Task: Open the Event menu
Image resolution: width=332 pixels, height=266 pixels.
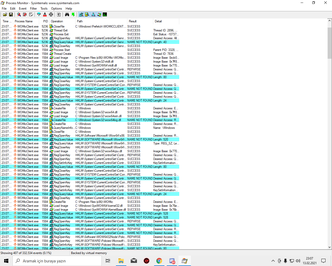Action: click(x=23, y=9)
